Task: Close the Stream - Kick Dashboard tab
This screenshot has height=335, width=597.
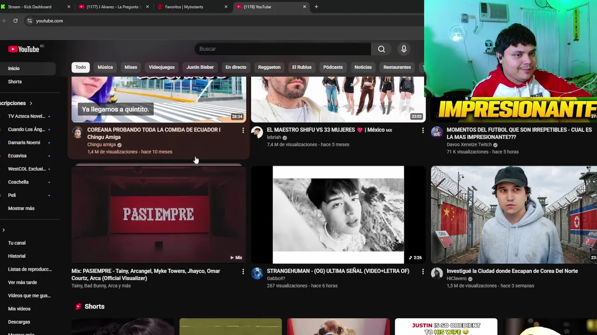Action: pyautogui.click(x=69, y=7)
